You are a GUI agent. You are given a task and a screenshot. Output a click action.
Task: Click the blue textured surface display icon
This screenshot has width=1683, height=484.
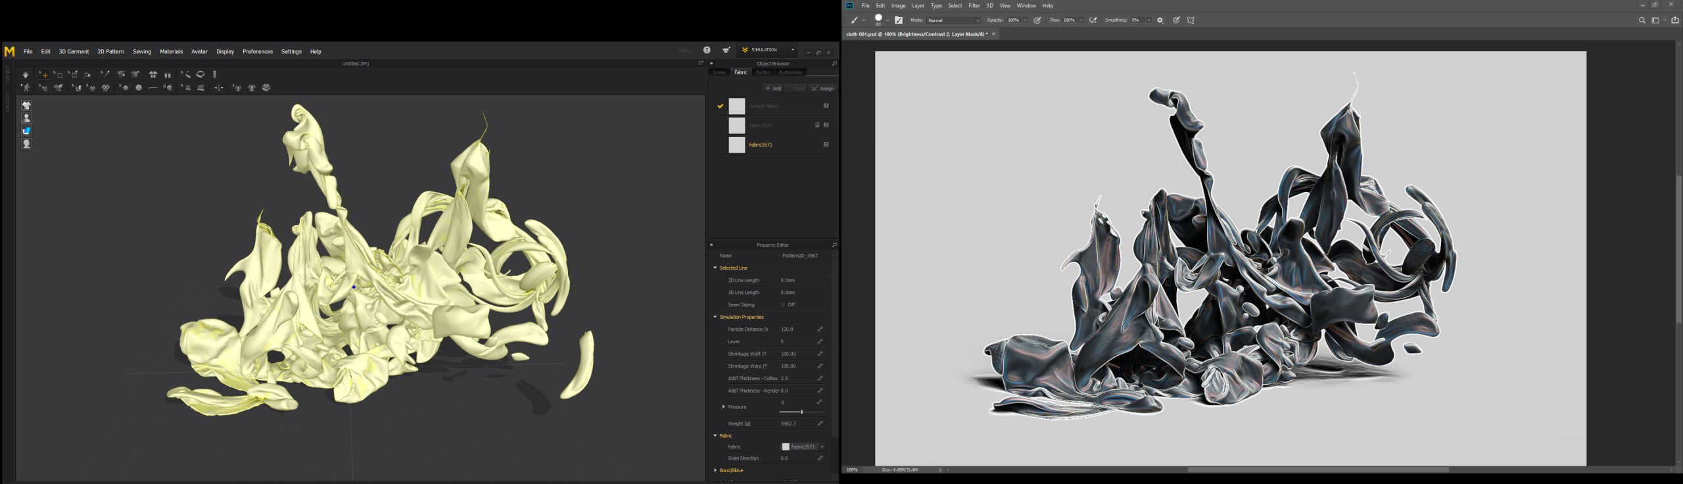(26, 131)
